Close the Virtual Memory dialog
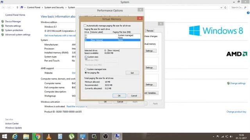The image size is (250, 140). (140, 18)
